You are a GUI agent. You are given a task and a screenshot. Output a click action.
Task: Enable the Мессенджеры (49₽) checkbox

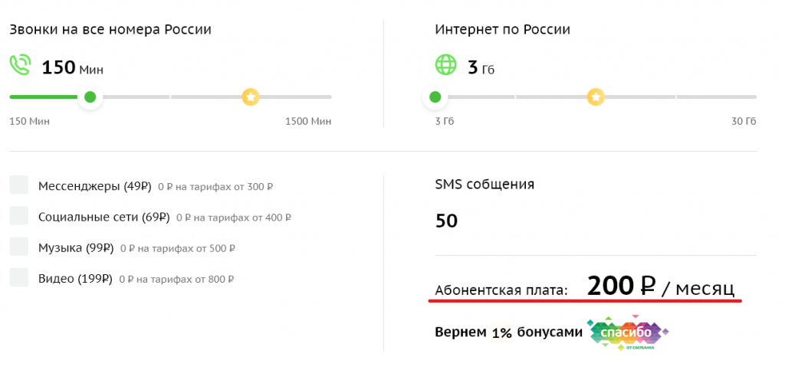tap(19, 185)
